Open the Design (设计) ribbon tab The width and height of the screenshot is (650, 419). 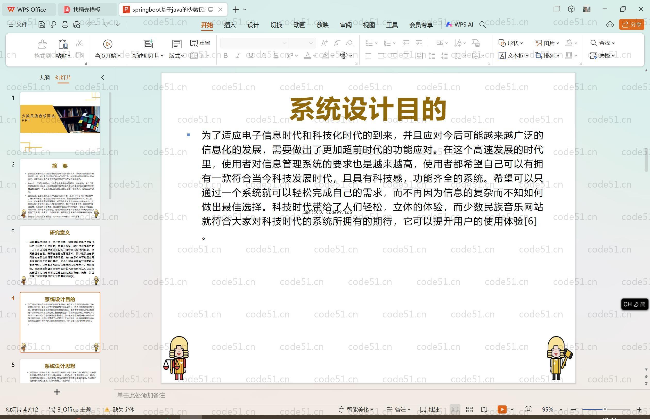[253, 25]
